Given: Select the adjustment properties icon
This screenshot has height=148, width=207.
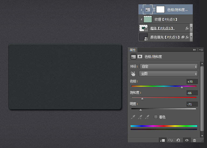Looking at the screenshot, I should click(133, 57).
